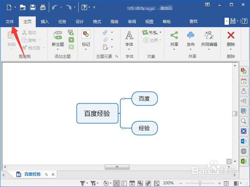Expand the attachment dropdown arrow

[x=112, y=39]
